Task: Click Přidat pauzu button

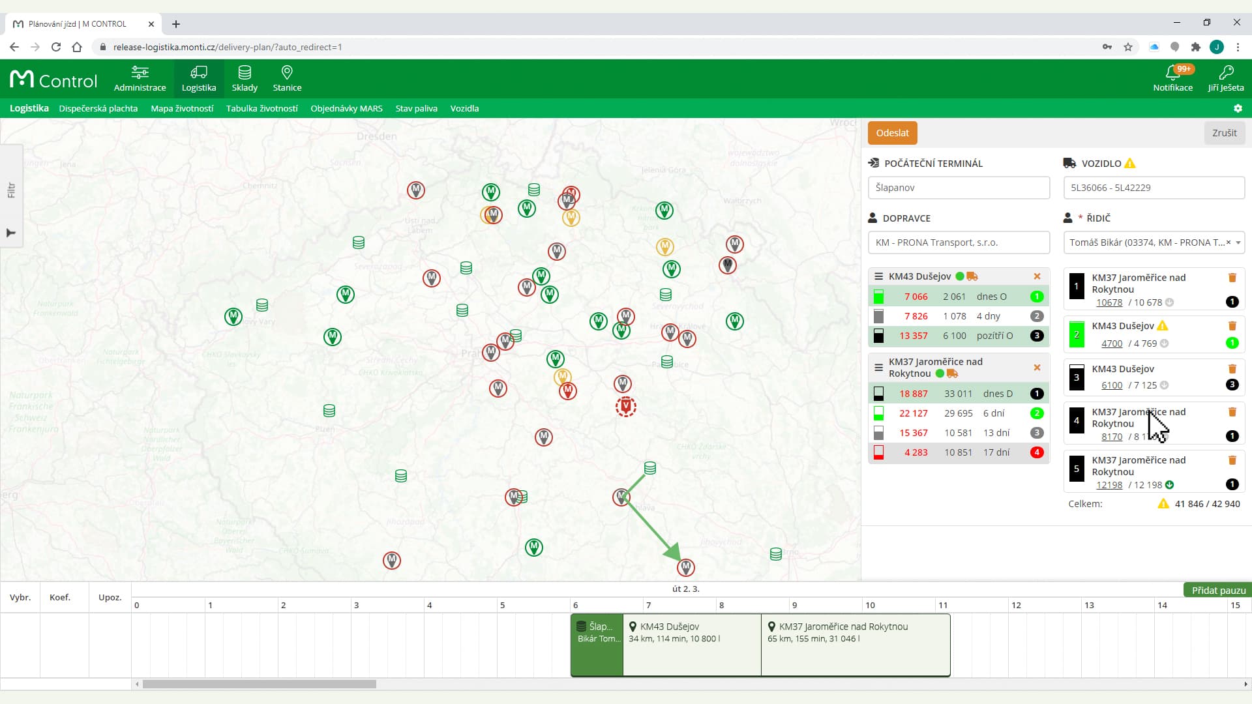Action: (x=1218, y=590)
